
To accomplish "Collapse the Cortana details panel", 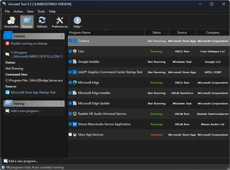I will click(62, 36).
